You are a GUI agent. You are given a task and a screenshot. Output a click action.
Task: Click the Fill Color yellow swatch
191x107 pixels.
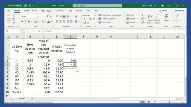[43, 22]
